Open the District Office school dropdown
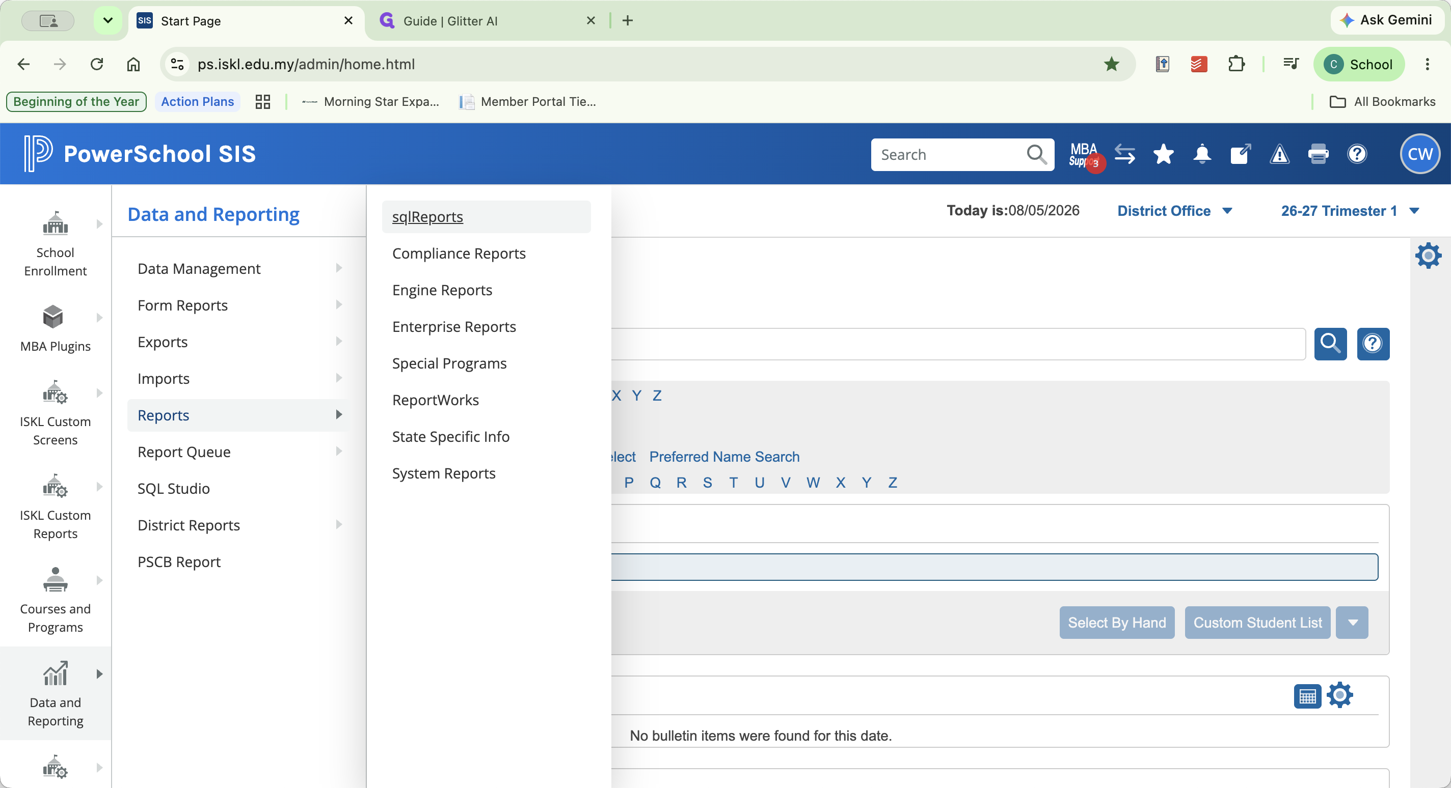Viewport: 1451px width, 788px height. [x=1175, y=211]
